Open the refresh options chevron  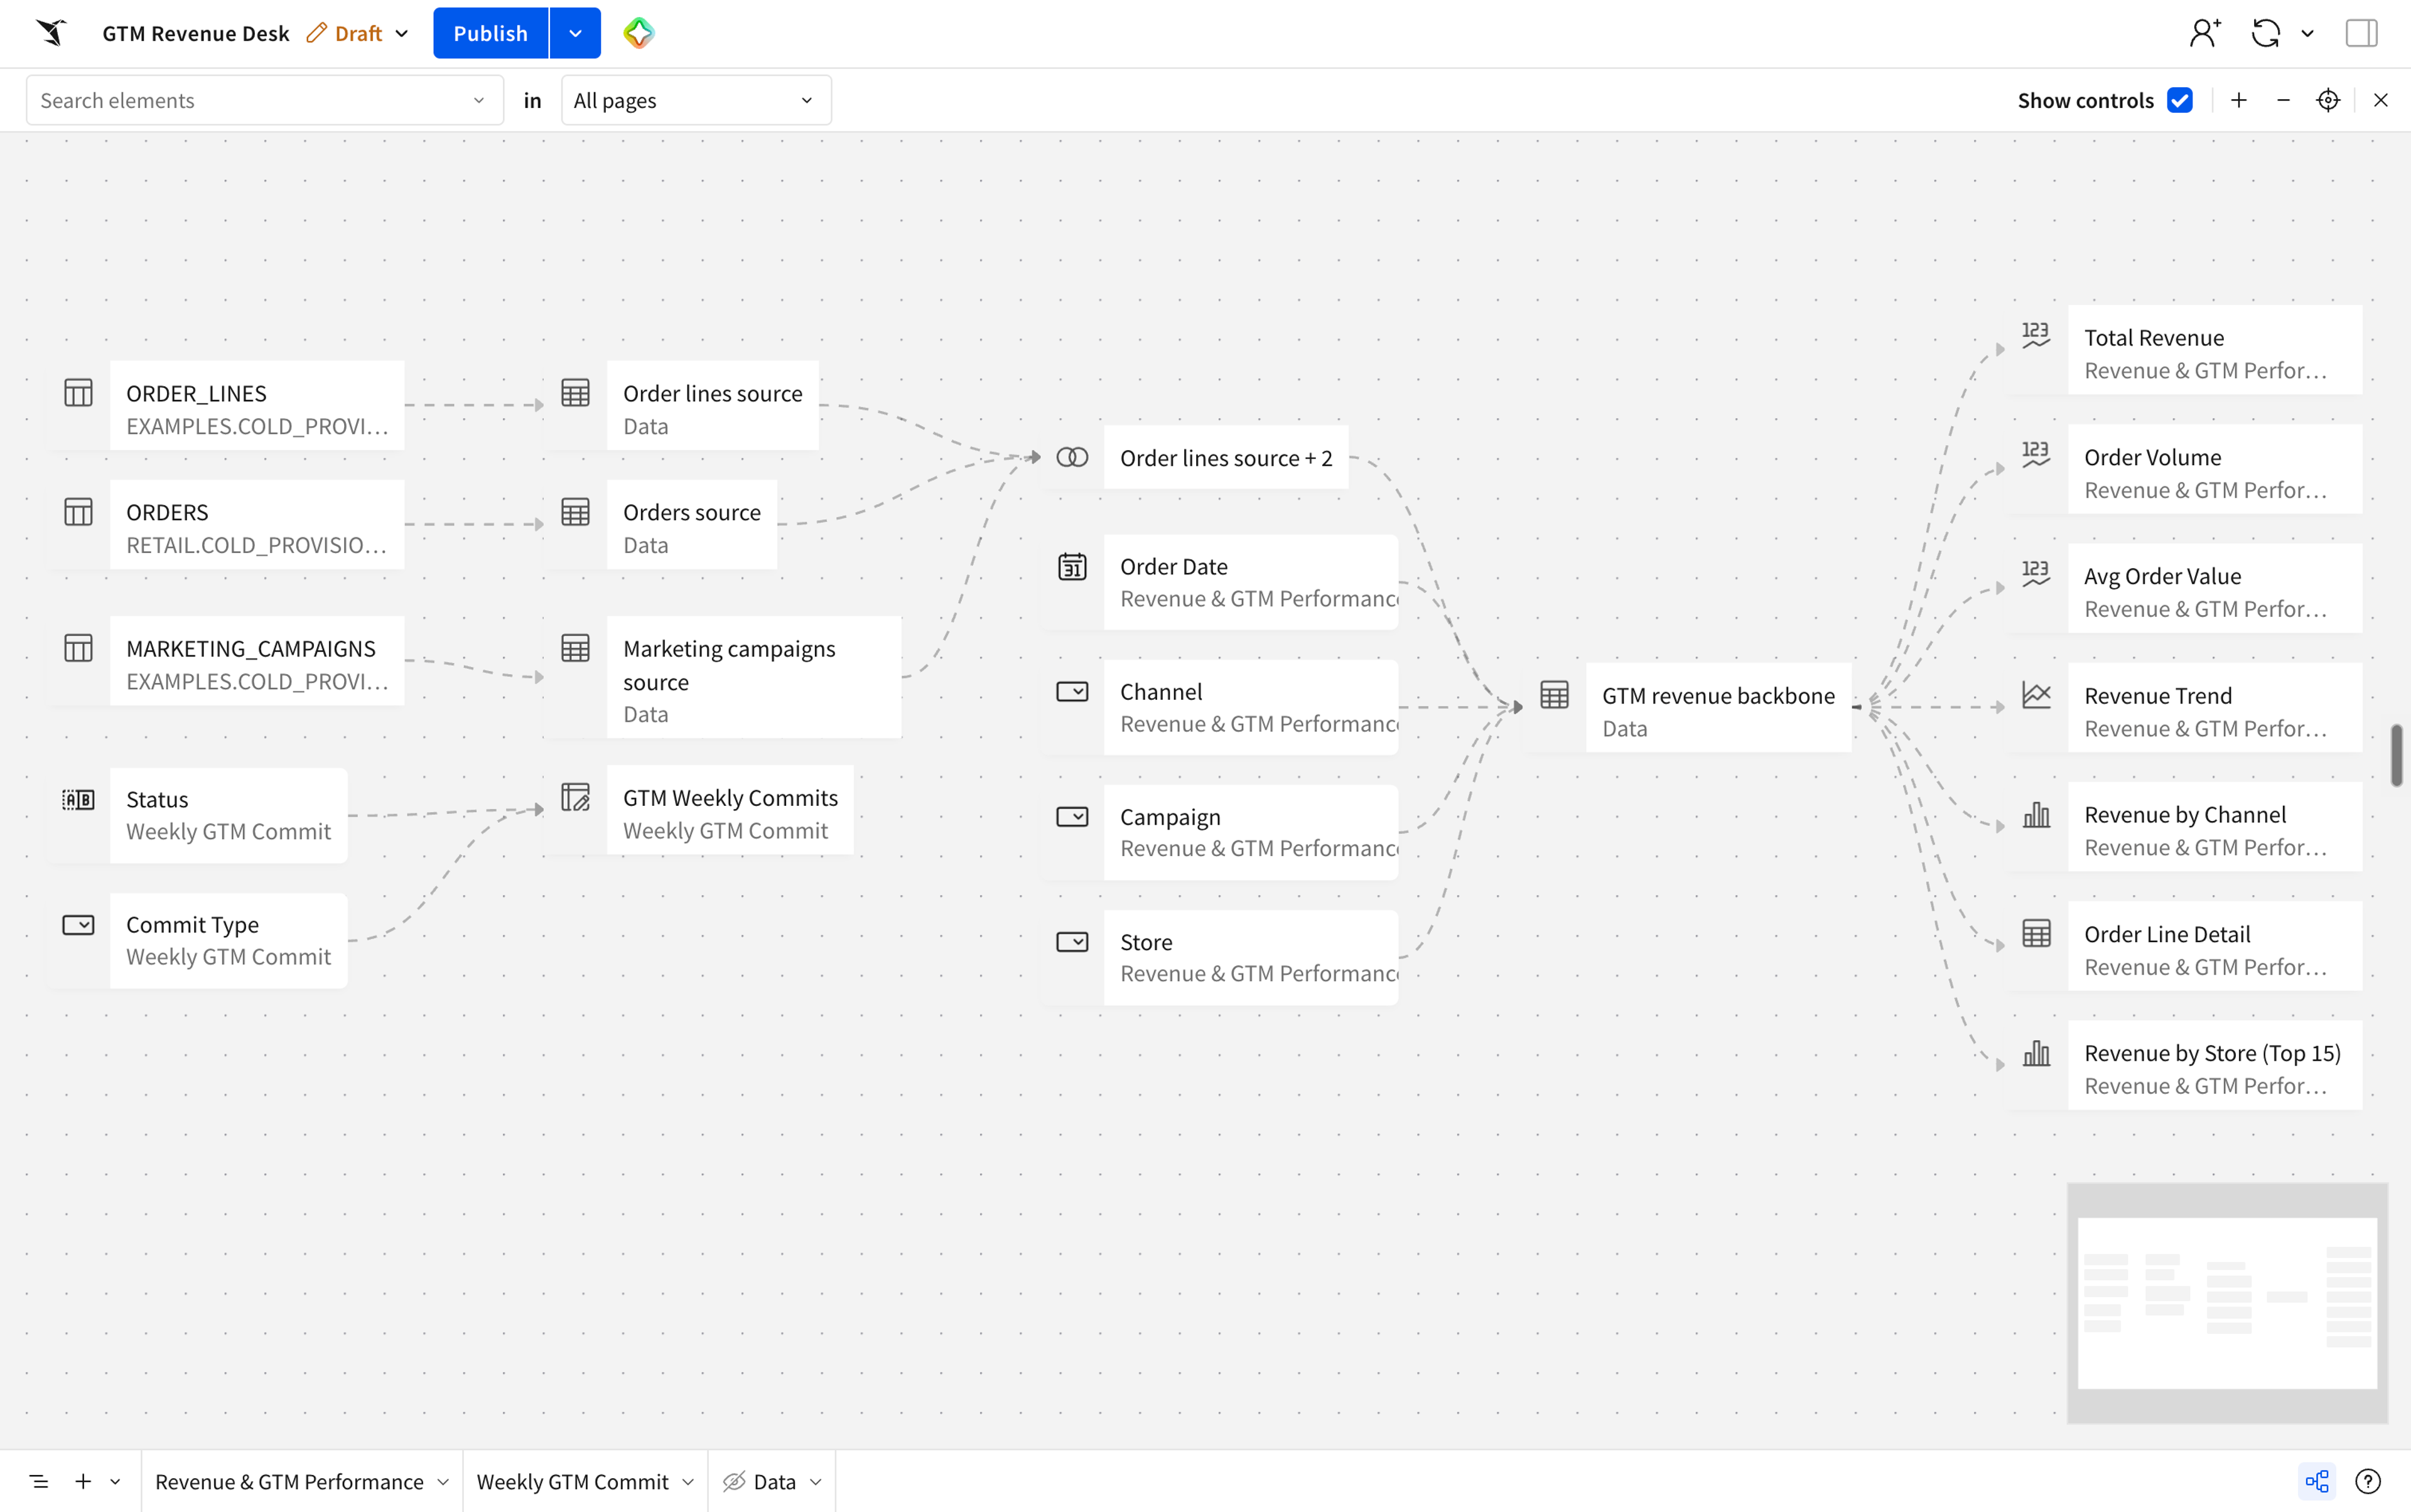[2307, 33]
